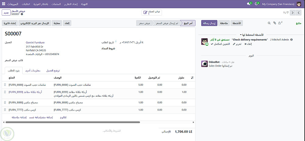Grab drag handle of FURN_7777 row

5,110
